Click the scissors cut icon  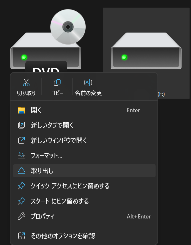(x=26, y=83)
